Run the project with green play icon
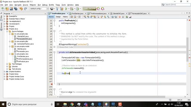Viewport: 191px width, 107px height. pyautogui.click(x=66, y=9)
